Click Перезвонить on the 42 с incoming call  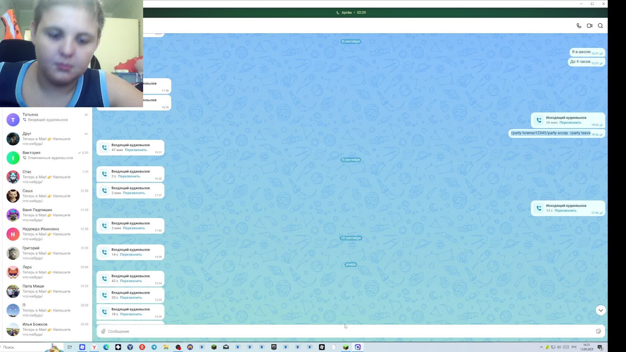pos(131,281)
